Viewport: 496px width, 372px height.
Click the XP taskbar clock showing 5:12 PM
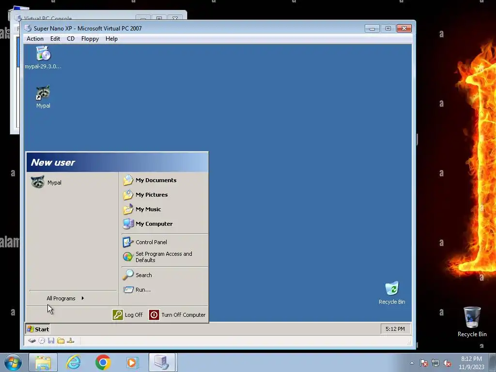(x=395, y=329)
